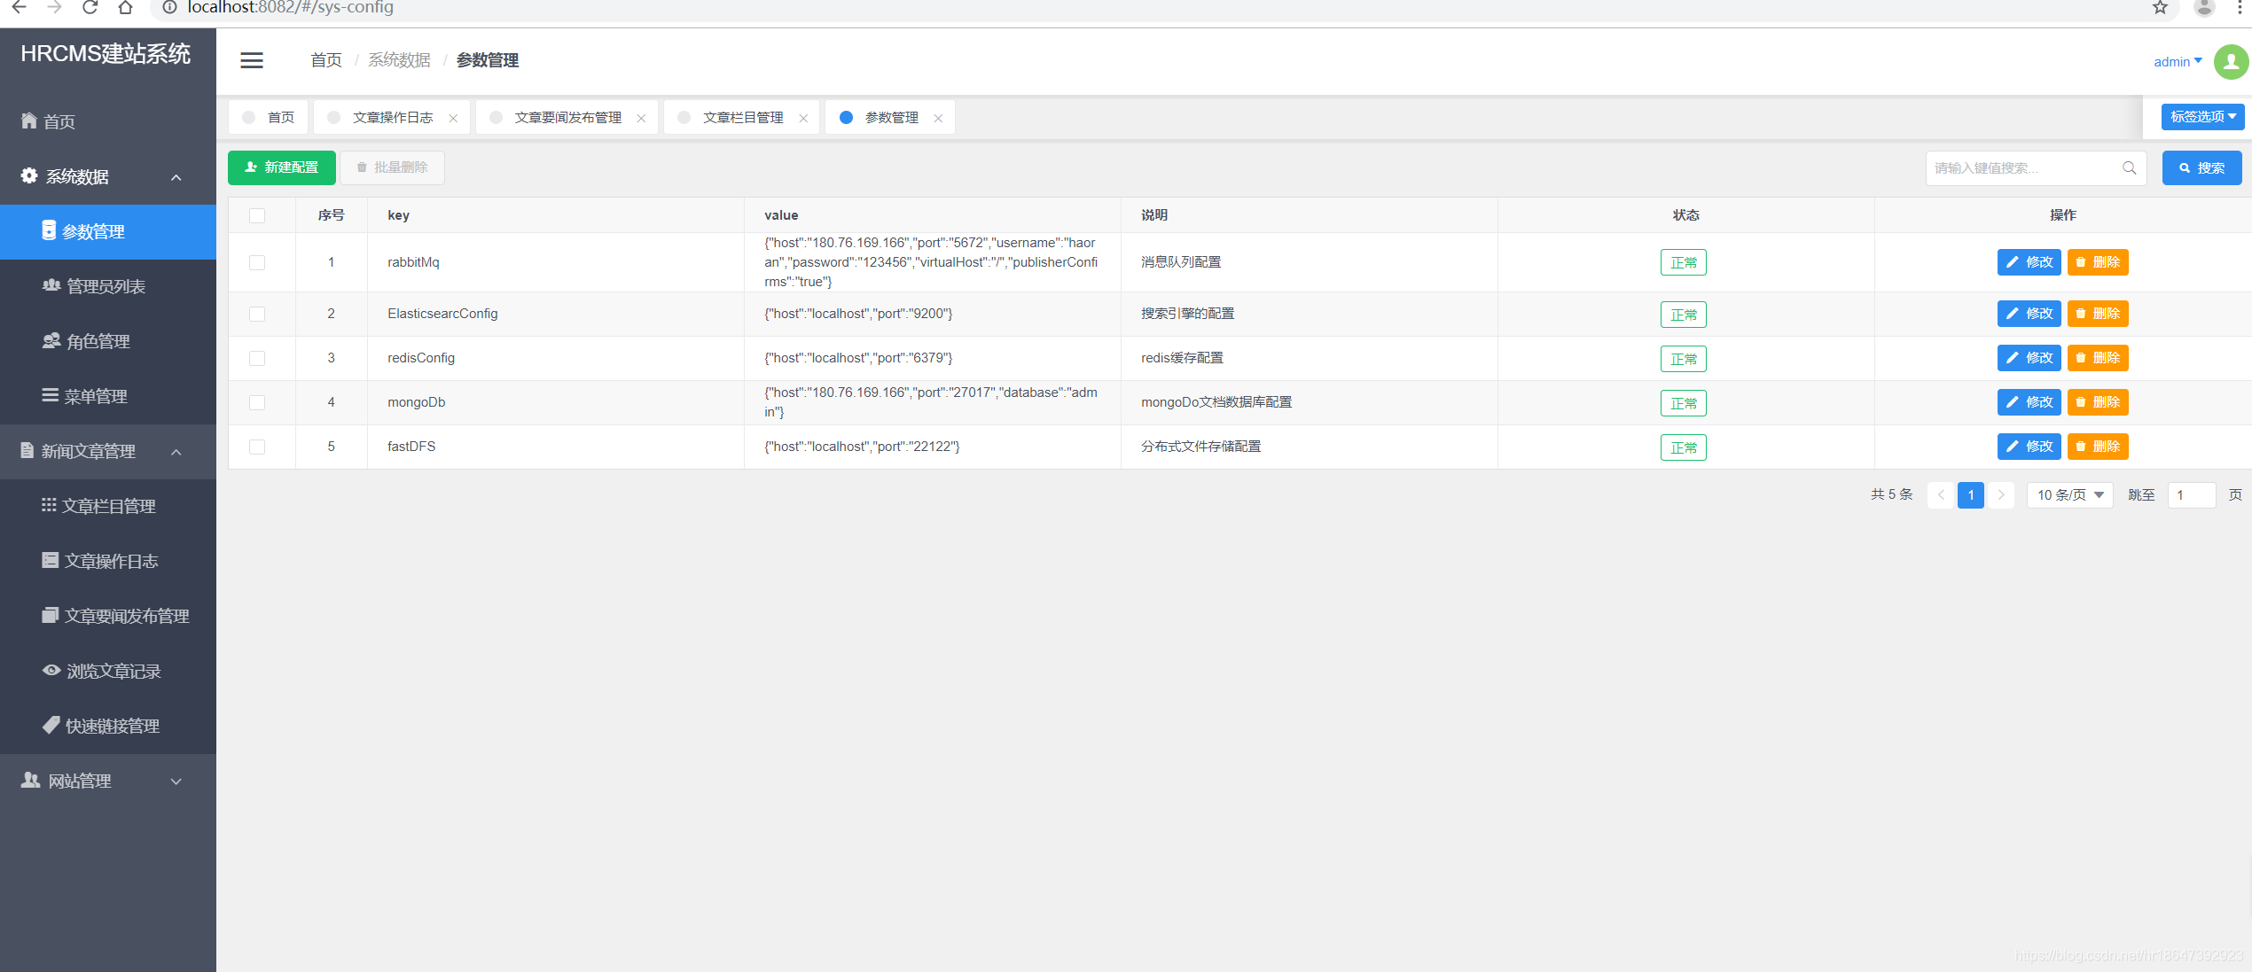Screen dimensions: 2252x972
Task: Open 首页 in the sidebar
Action: [x=108, y=121]
